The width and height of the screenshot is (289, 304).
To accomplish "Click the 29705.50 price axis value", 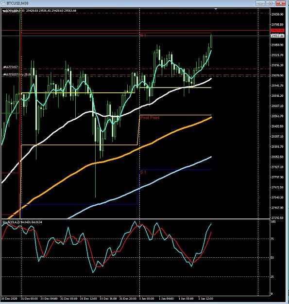I will [x=277, y=25].
